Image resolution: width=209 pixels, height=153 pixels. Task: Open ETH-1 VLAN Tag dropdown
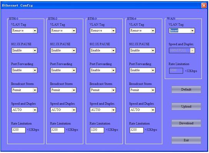pyautogui.click(x=24, y=30)
